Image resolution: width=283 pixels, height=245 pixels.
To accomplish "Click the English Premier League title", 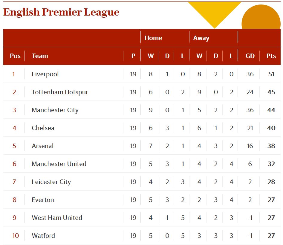I will [61, 12].
